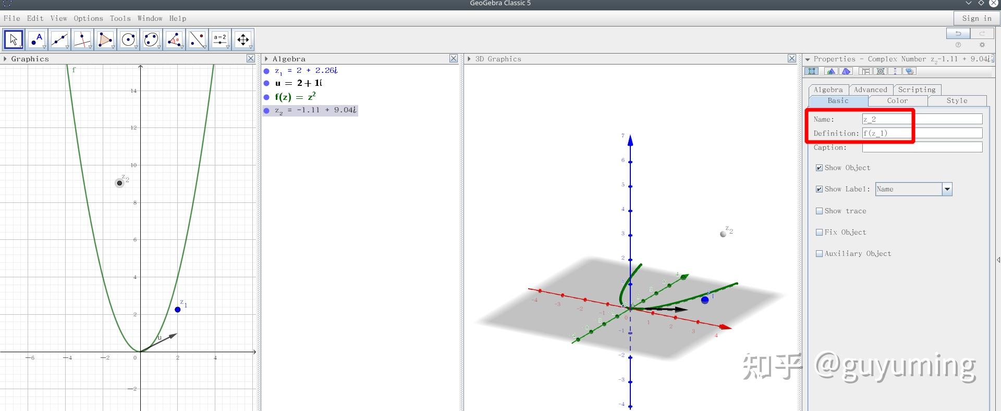Switch to the Style tab
1001x411 pixels.
coord(957,101)
